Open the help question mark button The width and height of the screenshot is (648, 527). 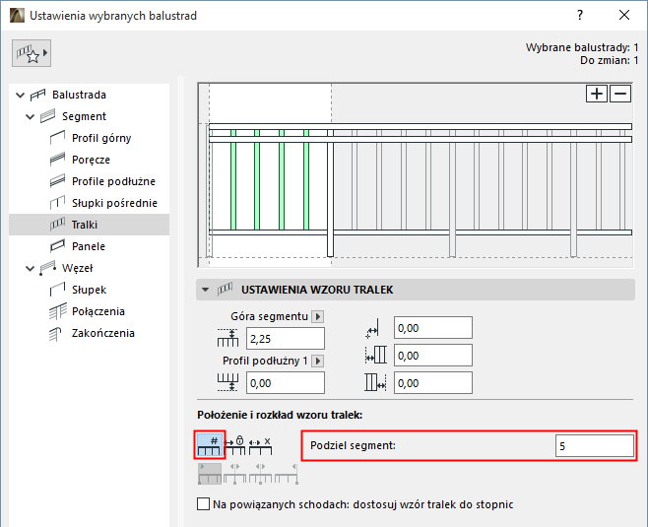(x=580, y=16)
